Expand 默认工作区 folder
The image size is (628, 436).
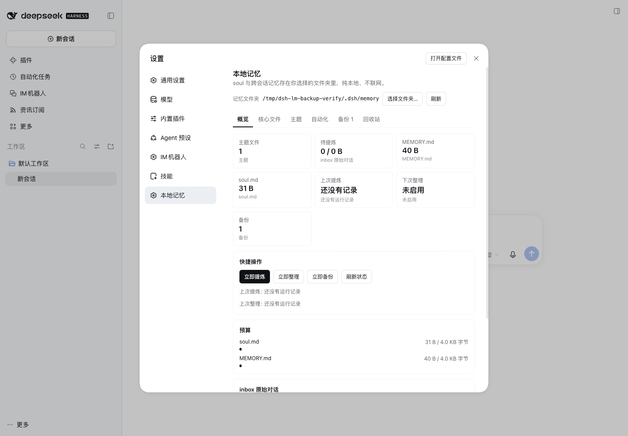click(x=61, y=163)
